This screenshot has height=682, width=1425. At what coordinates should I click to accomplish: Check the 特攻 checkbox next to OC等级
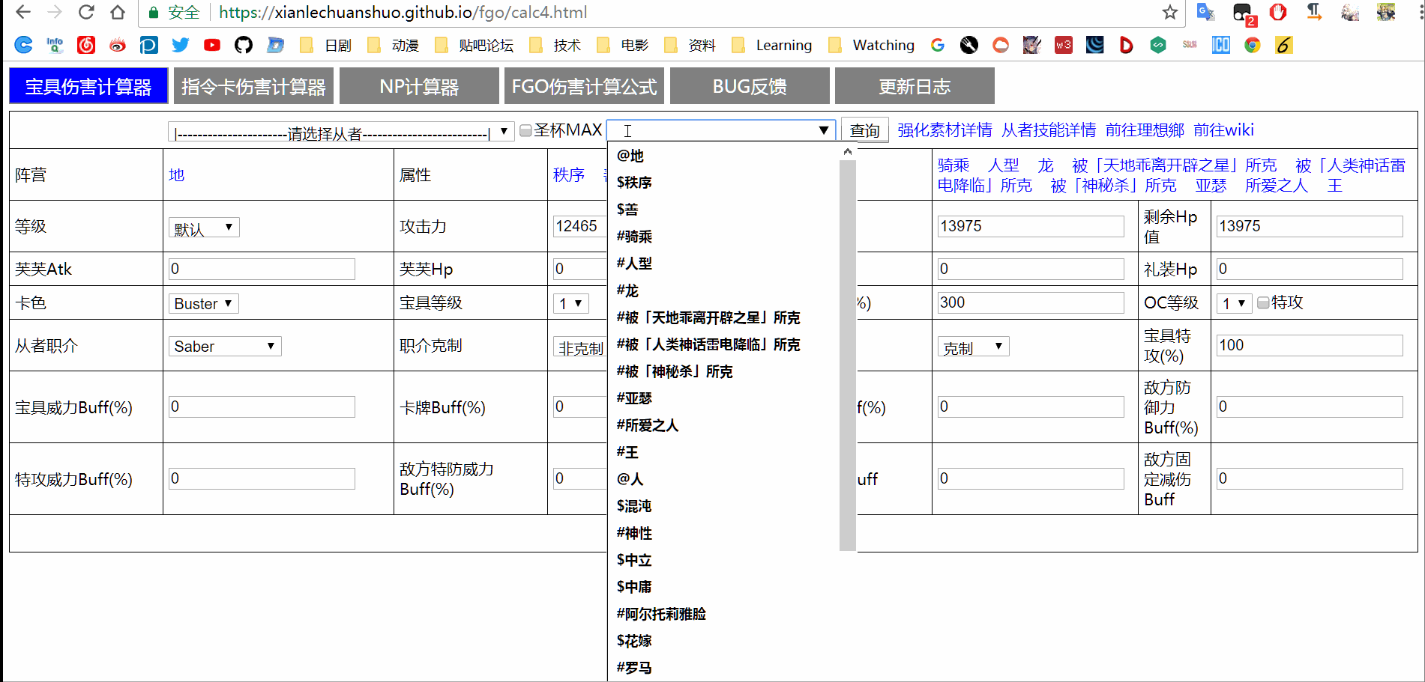coord(1264,302)
